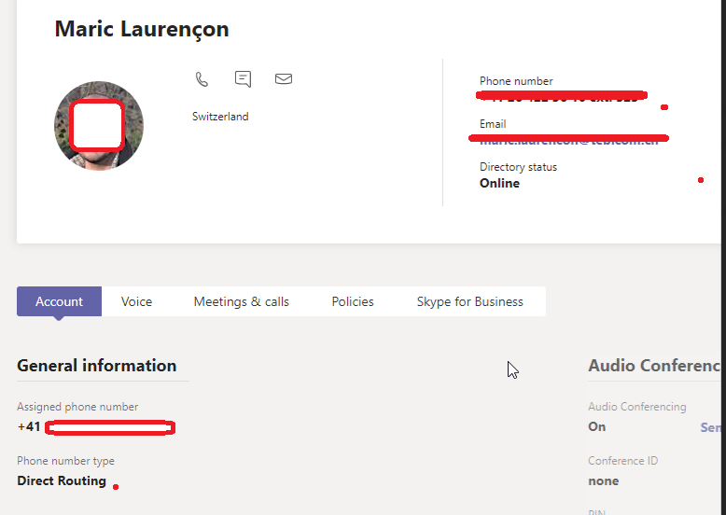Click the Maric Laurençon name heading
Screen dimensions: 726x515
pyautogui.click(x=142, y=29)
